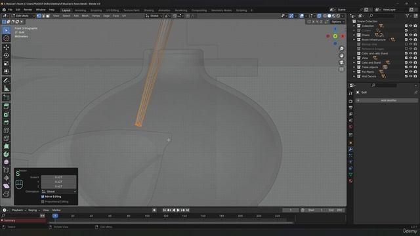Click the green Y axis gizmo

point(335,36)
